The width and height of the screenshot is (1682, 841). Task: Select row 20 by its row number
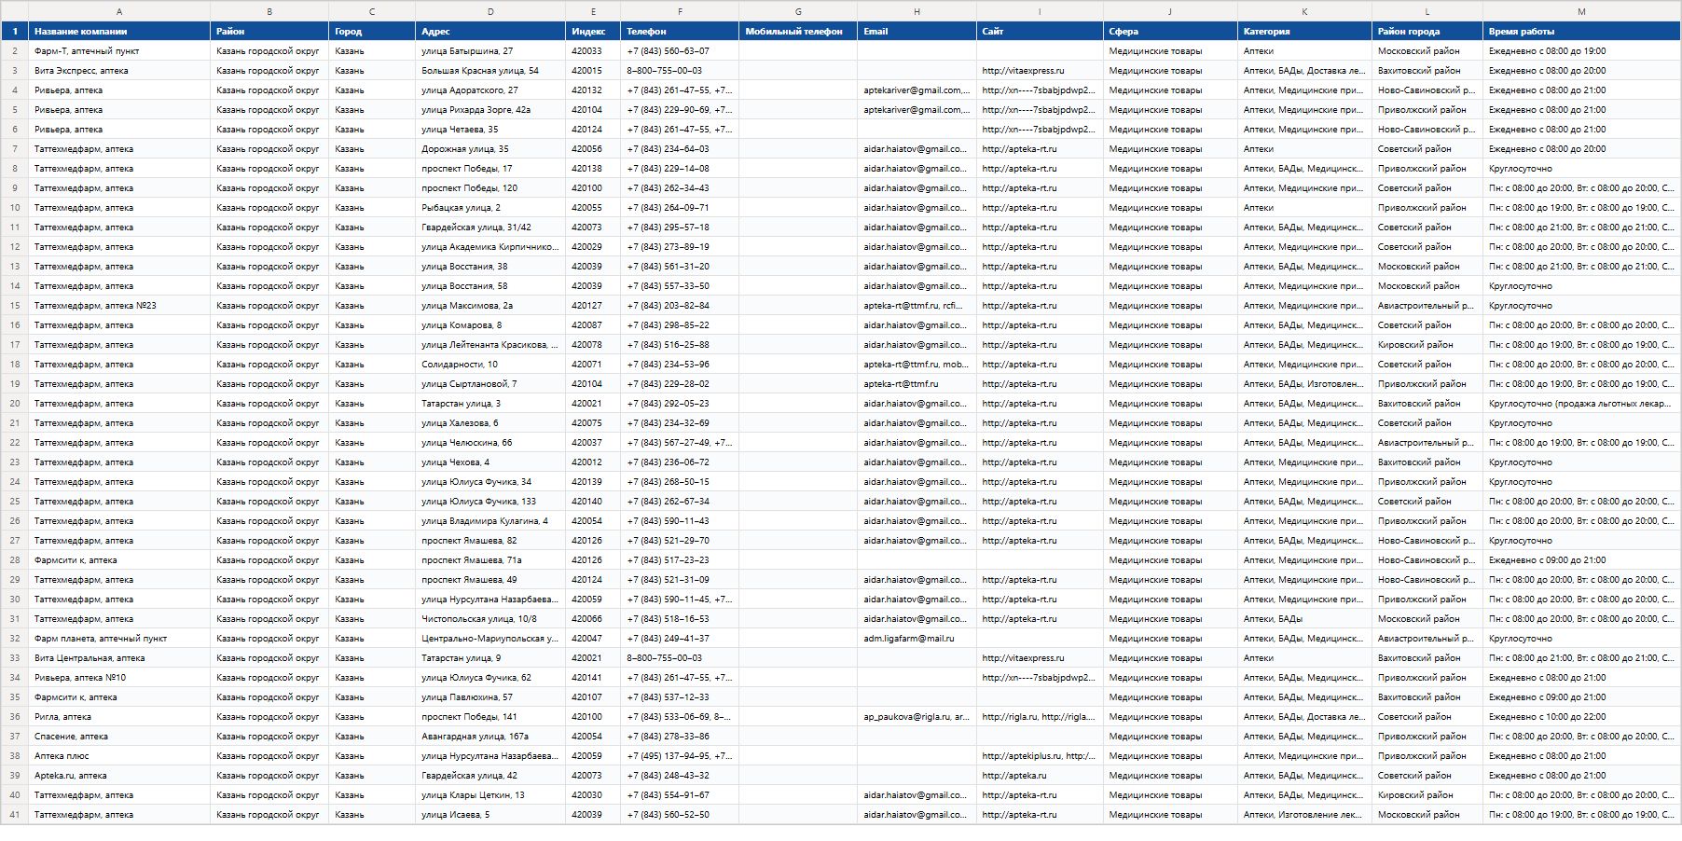[x=15, y=404]
